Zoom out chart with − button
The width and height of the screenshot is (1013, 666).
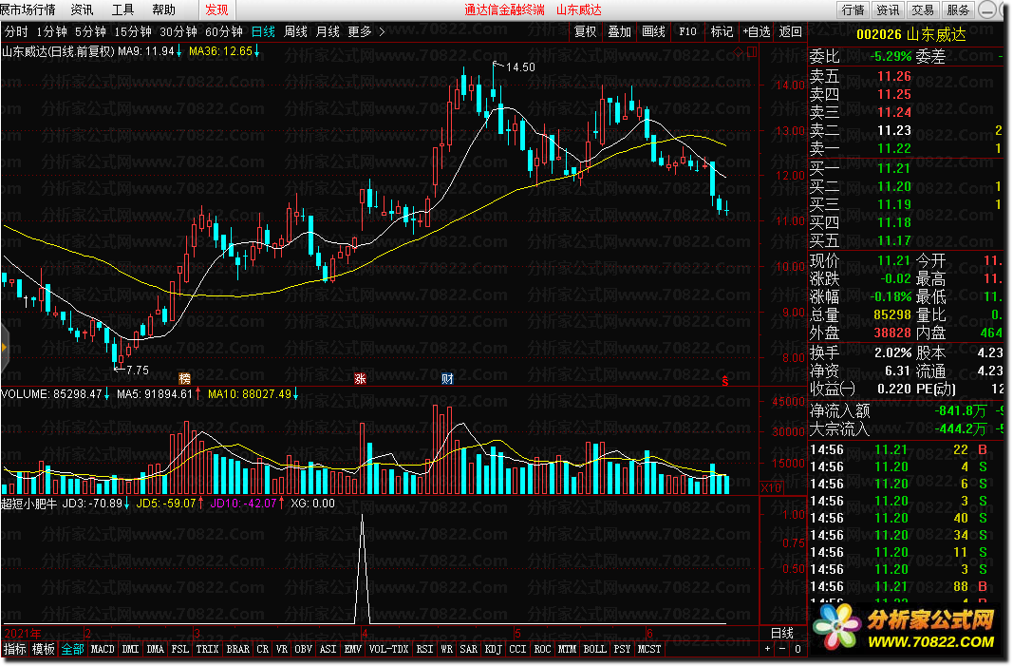782,649
